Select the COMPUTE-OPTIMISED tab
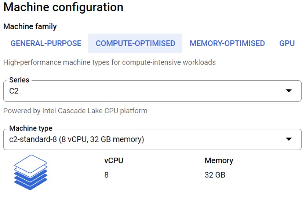 click(x=135, y=44)
